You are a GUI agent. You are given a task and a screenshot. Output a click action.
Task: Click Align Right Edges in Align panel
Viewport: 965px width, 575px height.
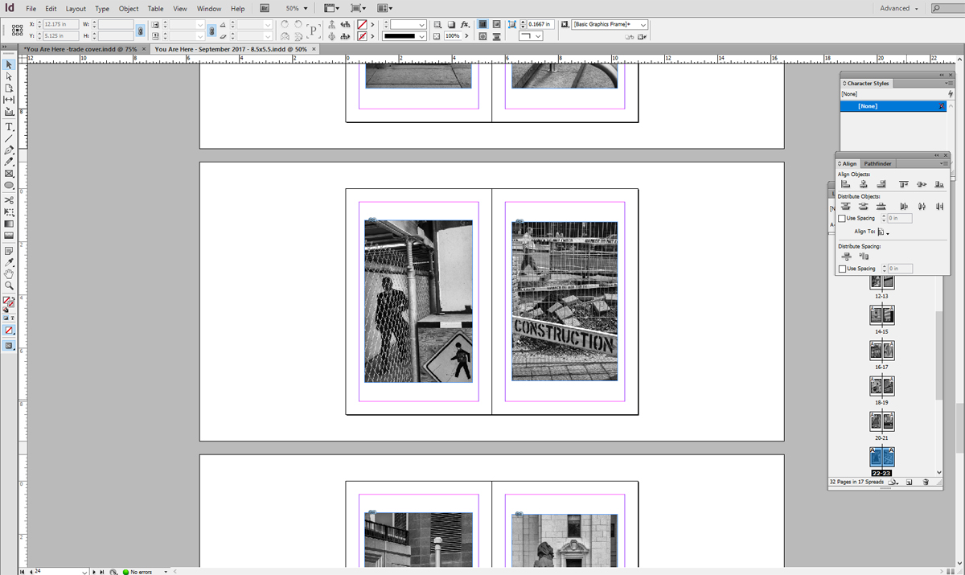click(881, 184)
